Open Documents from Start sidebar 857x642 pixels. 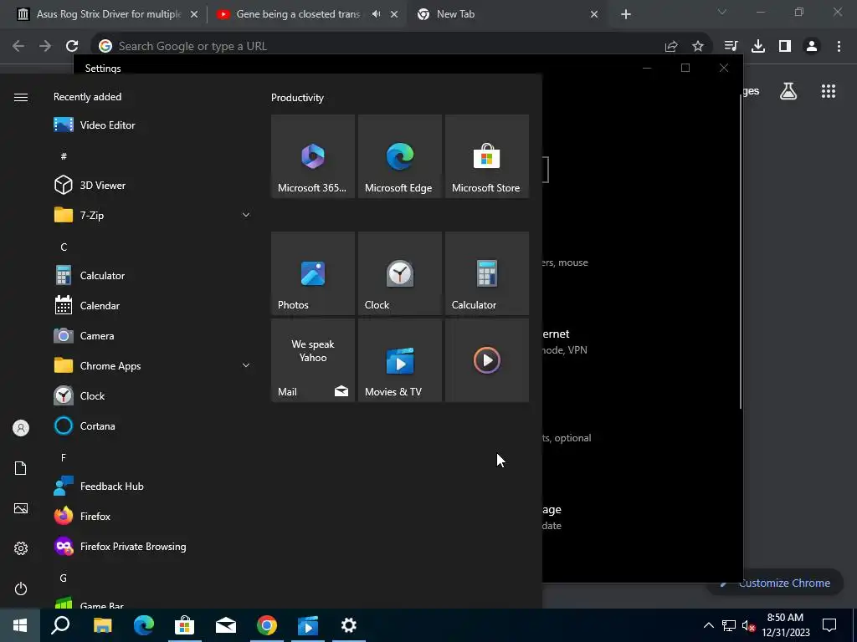[x=21, y=468]
